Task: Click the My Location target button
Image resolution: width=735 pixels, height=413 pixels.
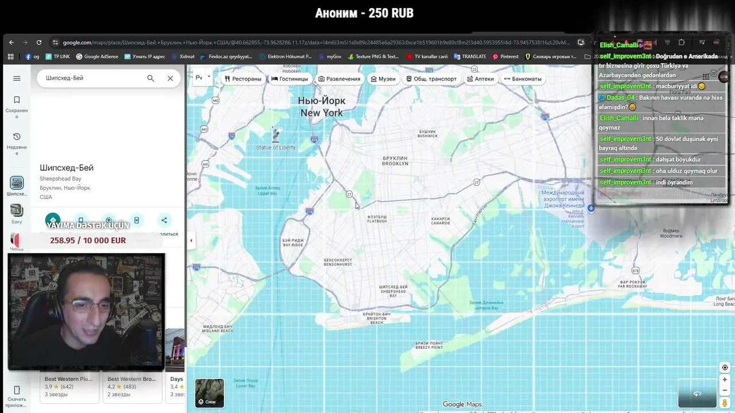Action: [x=725, y=368]
